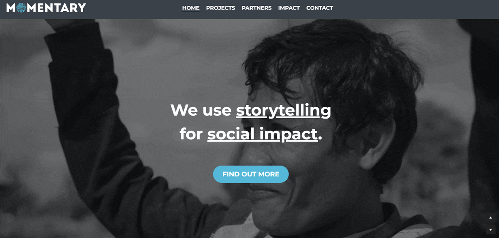
Task: Follow the underlined 'storytelling' link
Action: click(283, 110)
